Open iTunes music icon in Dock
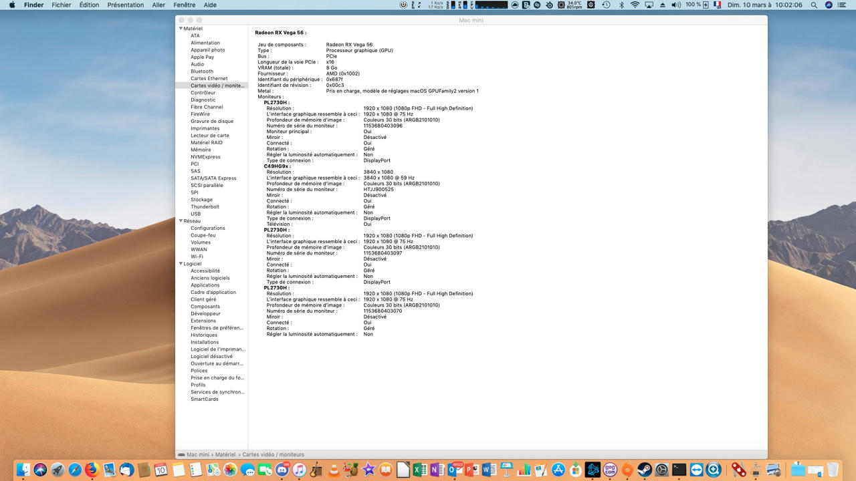The image size is (856, 481). (x=299, y=470)
